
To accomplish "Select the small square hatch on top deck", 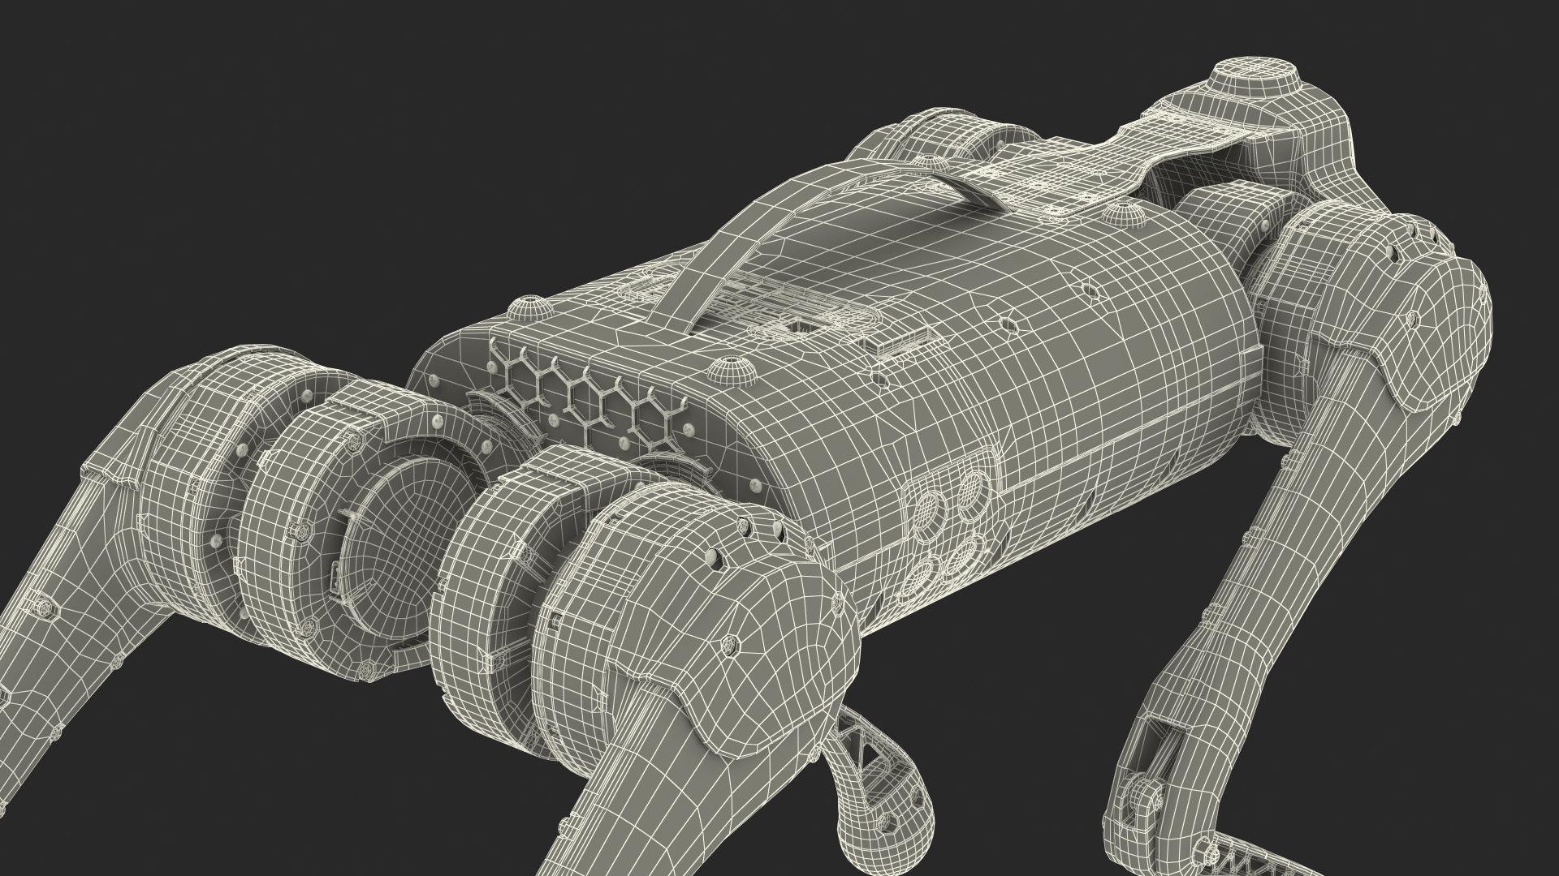I will click(x=805, y=327).
